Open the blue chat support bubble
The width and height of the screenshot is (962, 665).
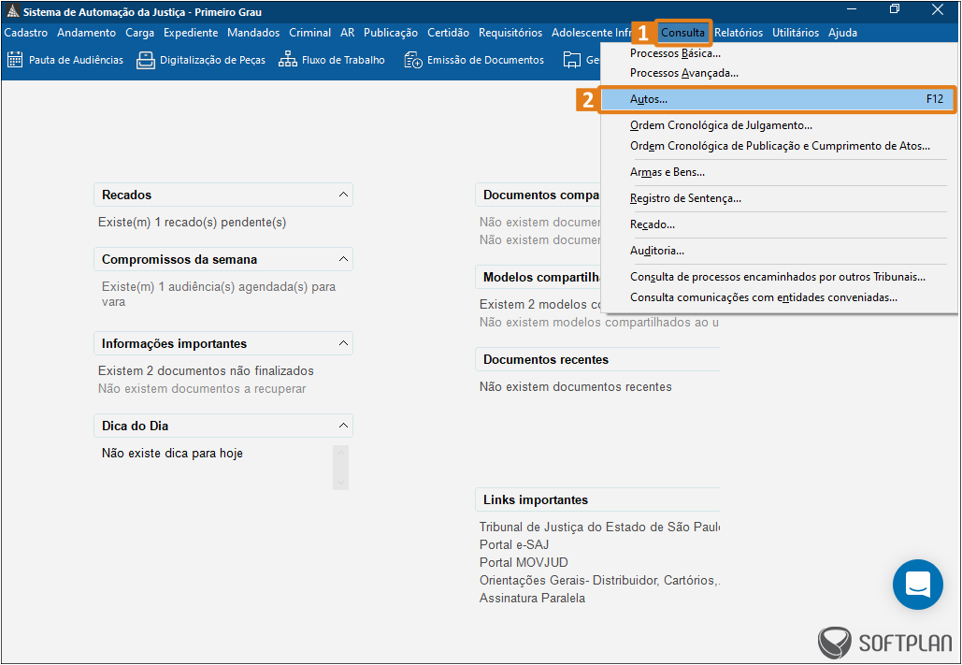pyautogui.click(x=918, y=585)
